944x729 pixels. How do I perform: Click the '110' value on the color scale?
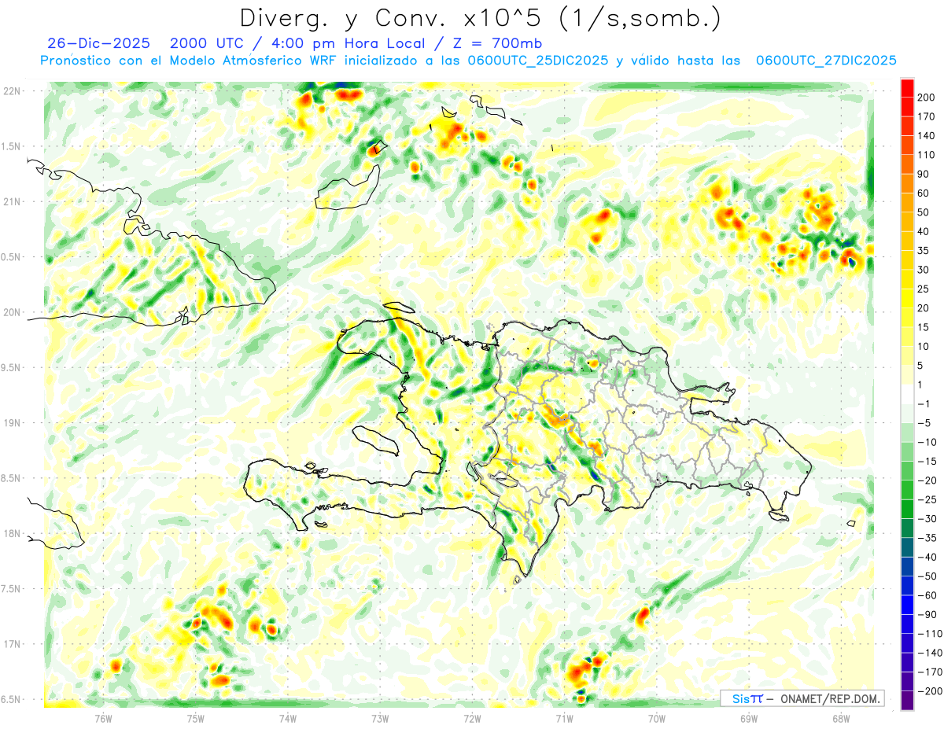tap(926, 155)
